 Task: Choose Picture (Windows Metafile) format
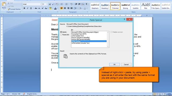pyautogui.click(x=80, y=38)
